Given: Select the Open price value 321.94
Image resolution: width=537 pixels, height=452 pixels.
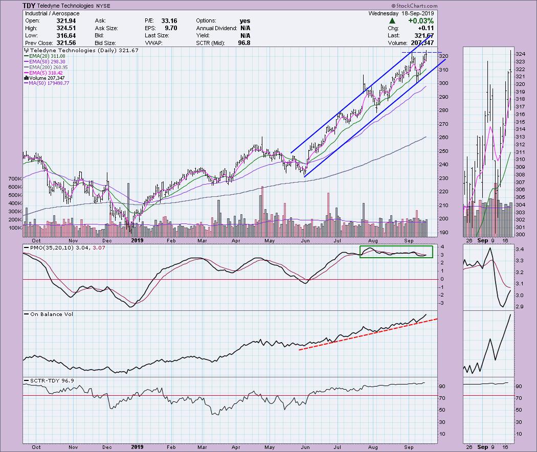Looking at the screenshot, I should click(x=66, y=21).
